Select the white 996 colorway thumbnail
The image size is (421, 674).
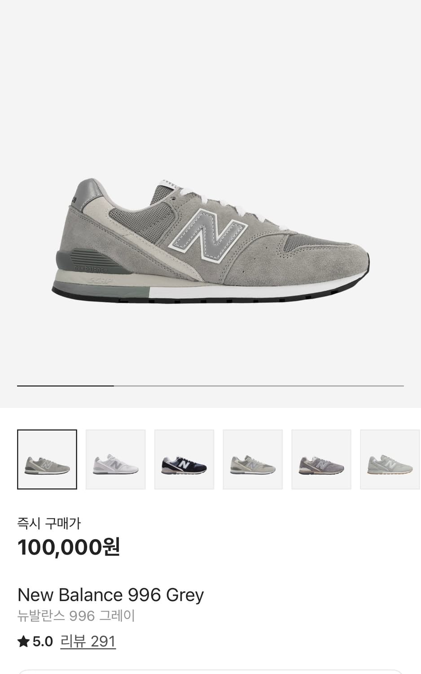(116, 459)
